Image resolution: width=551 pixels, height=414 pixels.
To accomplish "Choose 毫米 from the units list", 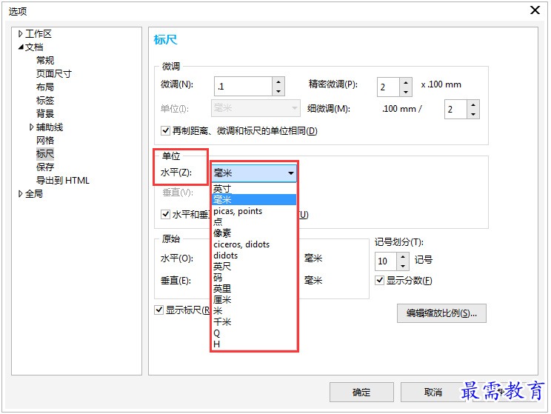I will (x=254, y=200).
